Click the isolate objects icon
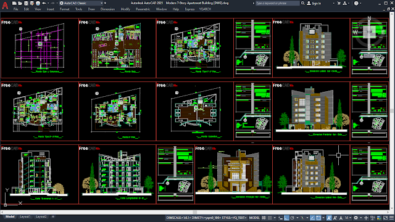 373,218
